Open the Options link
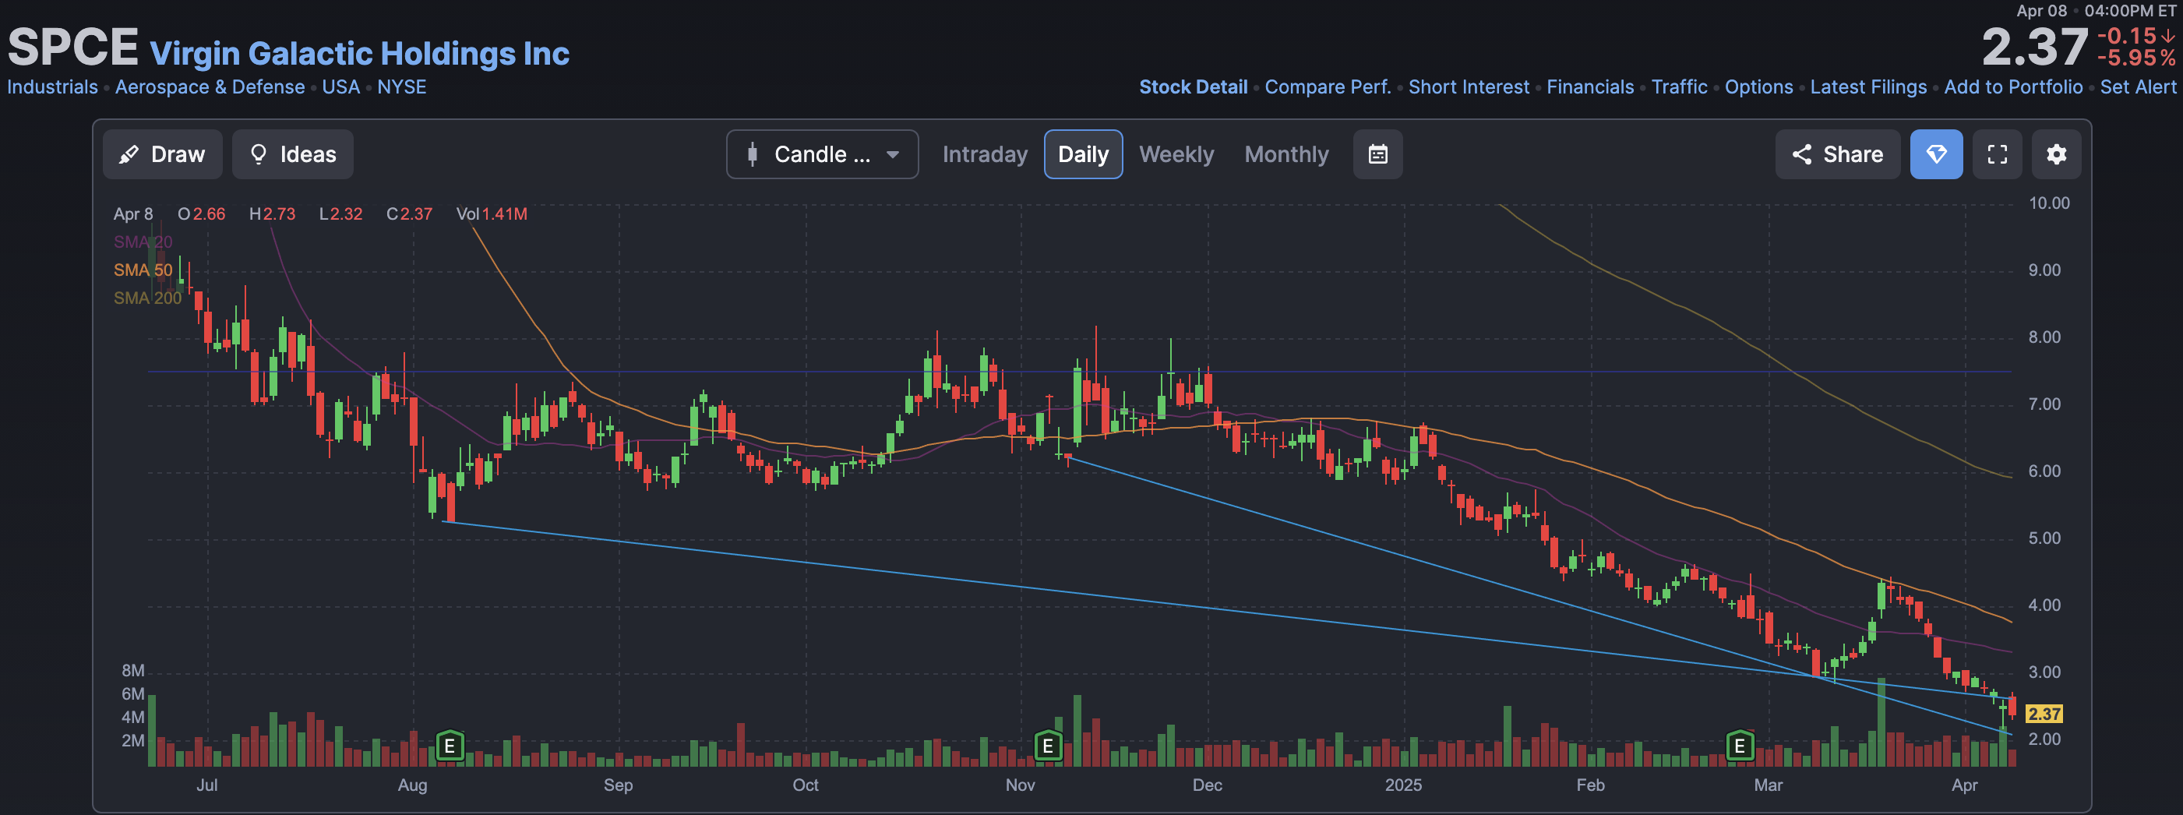 (x=1758, y=87)
